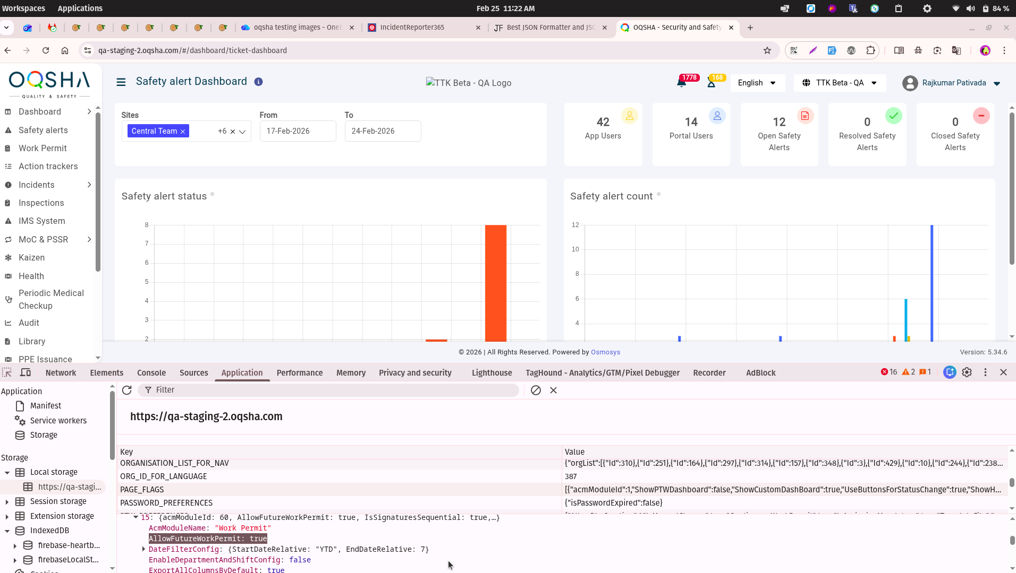Open the DevTools settings gear
This screenshot has height=573, width=1016.
(x=967, y=372)
